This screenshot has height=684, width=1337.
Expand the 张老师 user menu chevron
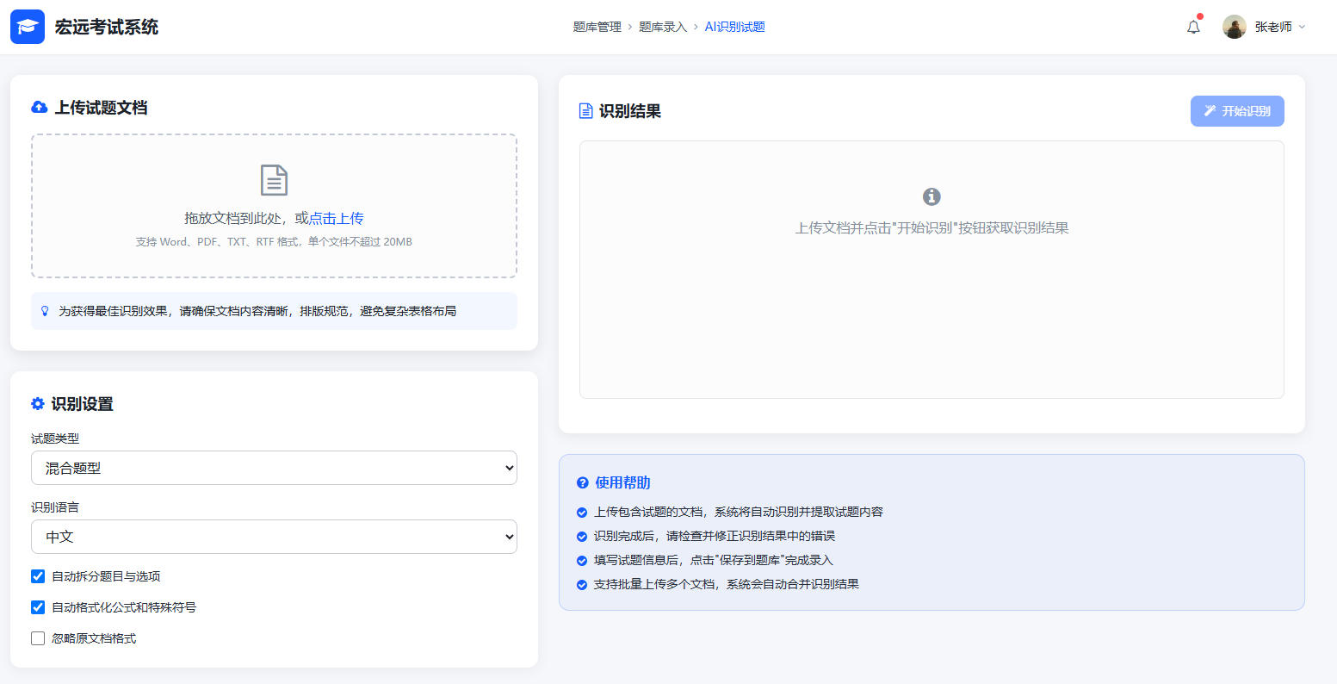pos(1302,27)
